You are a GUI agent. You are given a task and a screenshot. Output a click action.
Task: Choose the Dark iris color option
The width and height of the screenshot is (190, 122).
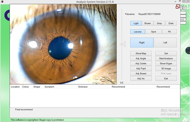click(x=171, y=23)
